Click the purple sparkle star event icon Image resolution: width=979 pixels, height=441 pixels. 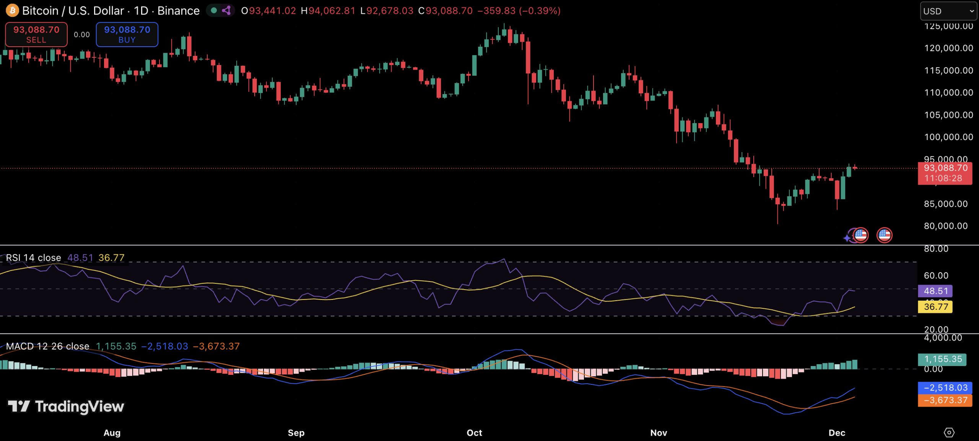point(847,238)
